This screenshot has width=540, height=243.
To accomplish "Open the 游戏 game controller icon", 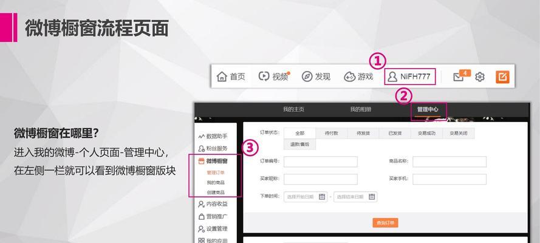I will (x=349, y=77).
